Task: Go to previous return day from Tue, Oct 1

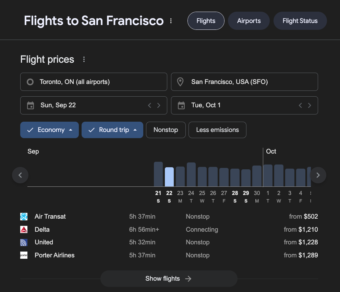Action: click(300, 105)
